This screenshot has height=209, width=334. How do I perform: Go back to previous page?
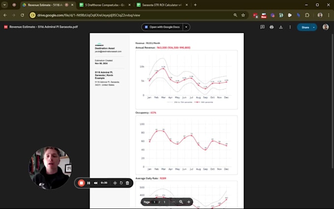coord(5,15)
